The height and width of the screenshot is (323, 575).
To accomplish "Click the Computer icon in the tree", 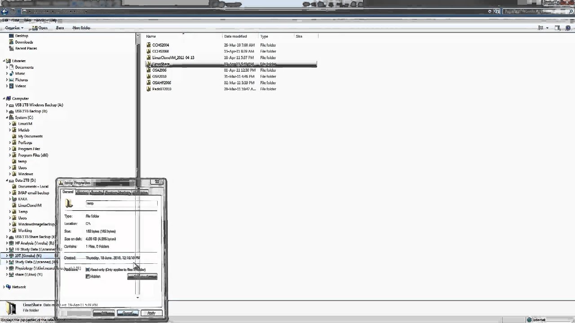I will [x=9, y=99].
